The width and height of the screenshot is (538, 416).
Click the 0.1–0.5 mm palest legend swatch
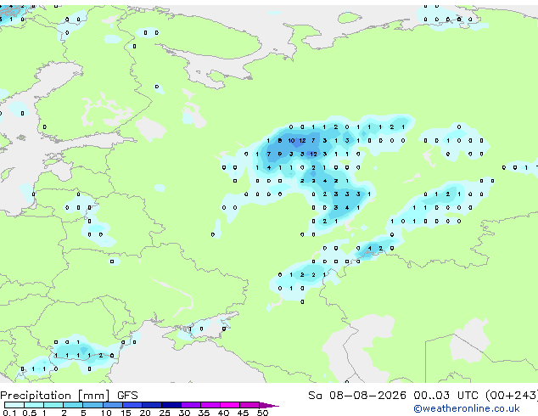(x=14, y=405)
